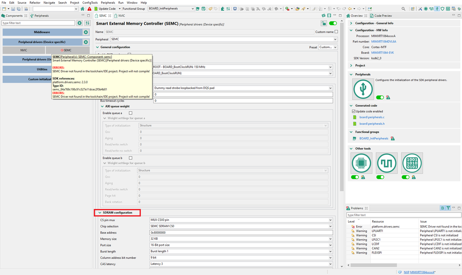
Task: Open BOARD_InitPeripherals functional group link
Action: tap(374, 138)
